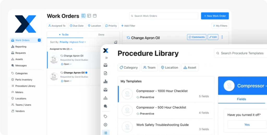This screenshot has height=135, width=267.
Task: Select Compressor - 500 Hour Checklist template
Action: [165, 111]
